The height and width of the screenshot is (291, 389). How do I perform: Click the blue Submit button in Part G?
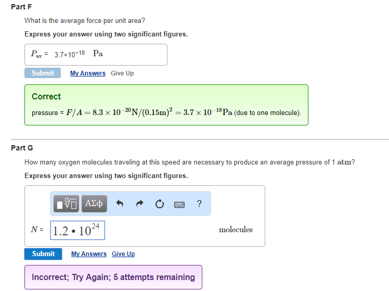pos(43,254)
